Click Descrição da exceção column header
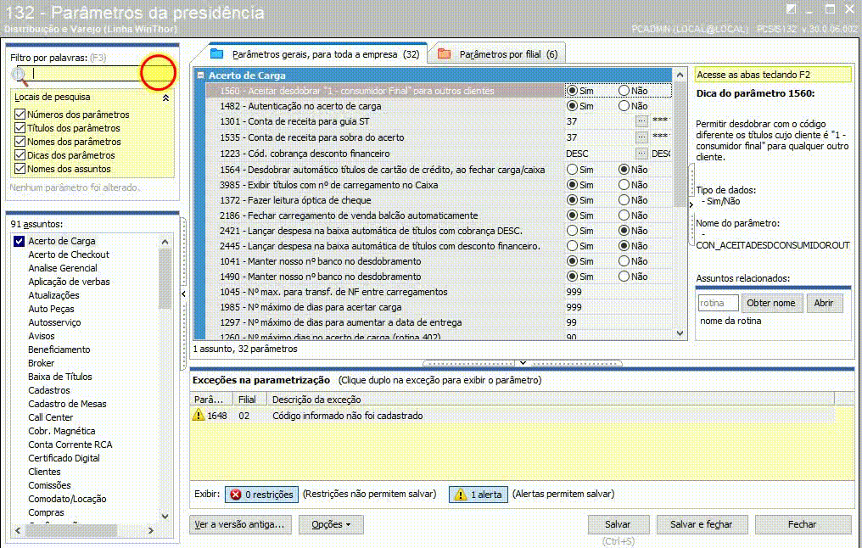Viewport: 862px width, 548px height. click(551, 400)
